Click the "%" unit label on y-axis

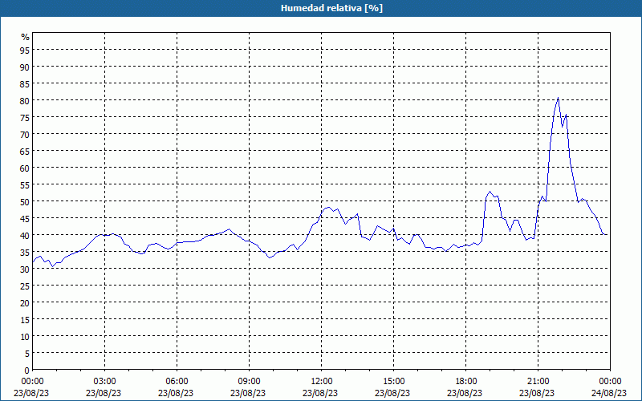26,37
